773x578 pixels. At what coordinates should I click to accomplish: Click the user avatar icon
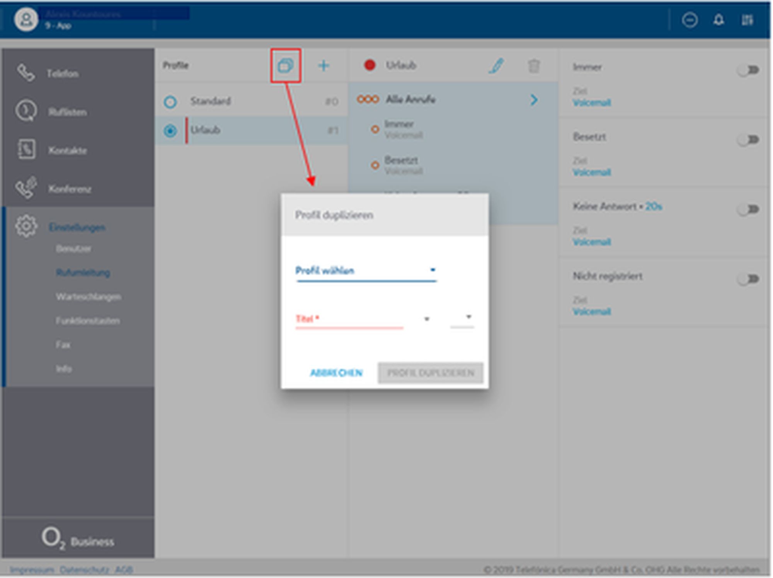[x=26, y=19]
